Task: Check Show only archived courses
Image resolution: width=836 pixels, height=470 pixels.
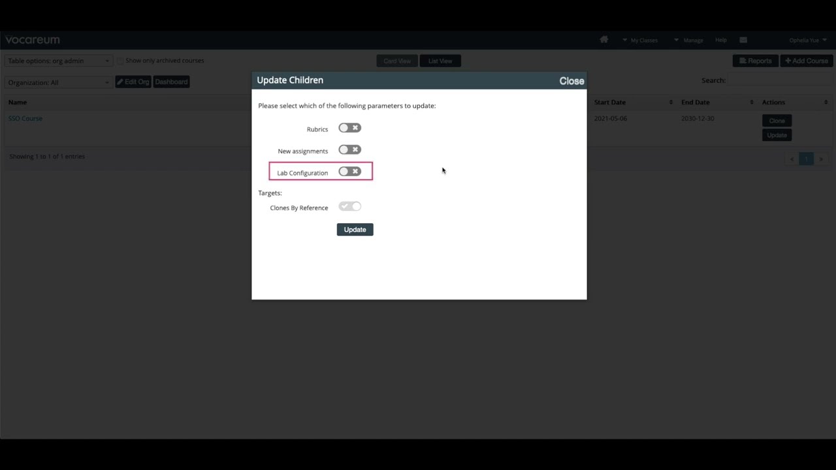Action: [120, 61]
